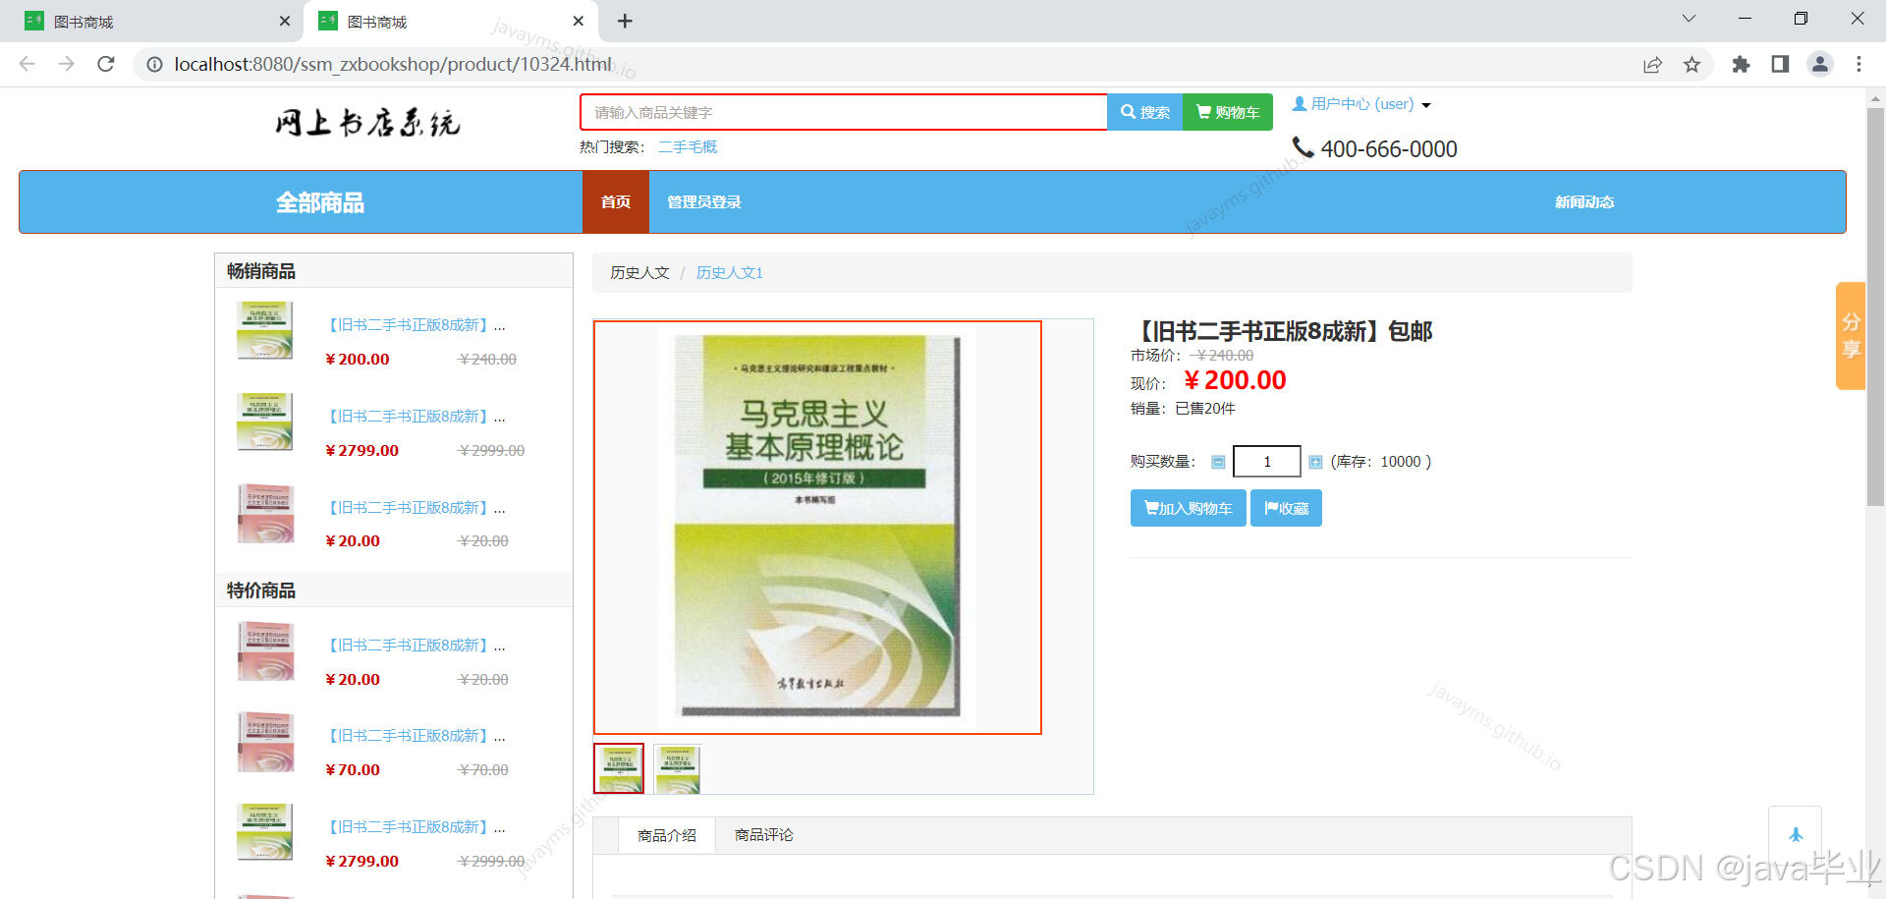Add product to cart (加入购物车)

[1189, 508]
